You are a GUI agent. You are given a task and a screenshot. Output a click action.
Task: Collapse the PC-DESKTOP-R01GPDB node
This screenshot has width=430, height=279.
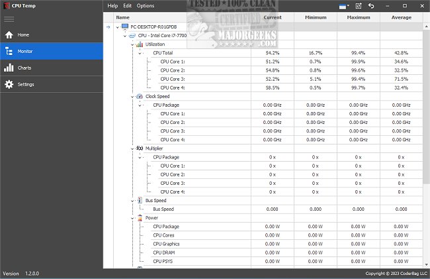click(118, 27)
